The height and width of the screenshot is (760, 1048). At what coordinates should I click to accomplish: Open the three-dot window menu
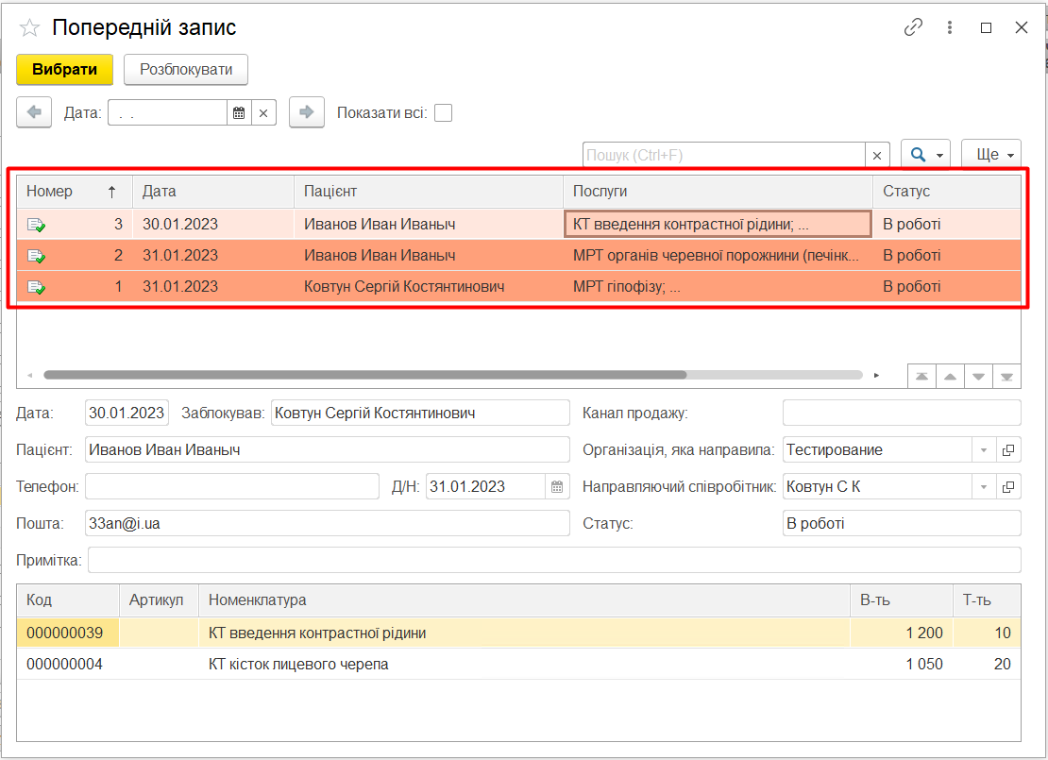(x=950, y=27)
